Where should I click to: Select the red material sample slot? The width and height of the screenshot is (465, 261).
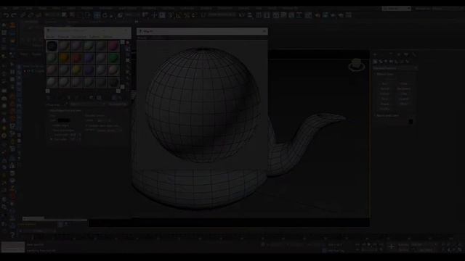point(76,58)
